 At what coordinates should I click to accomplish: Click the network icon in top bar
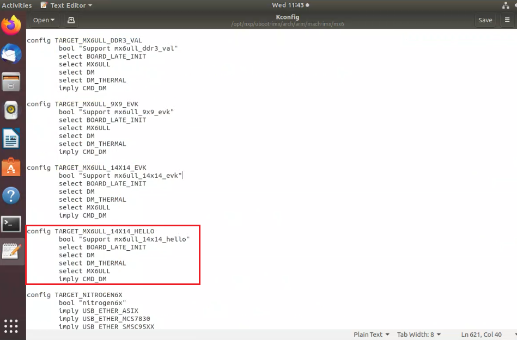click(506, 5)
